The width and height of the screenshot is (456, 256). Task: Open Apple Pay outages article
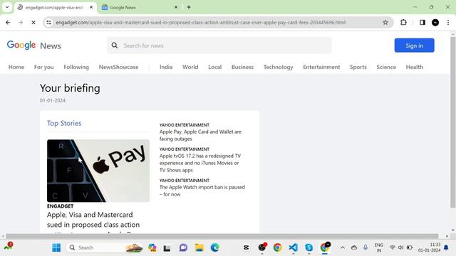(200, 135)
